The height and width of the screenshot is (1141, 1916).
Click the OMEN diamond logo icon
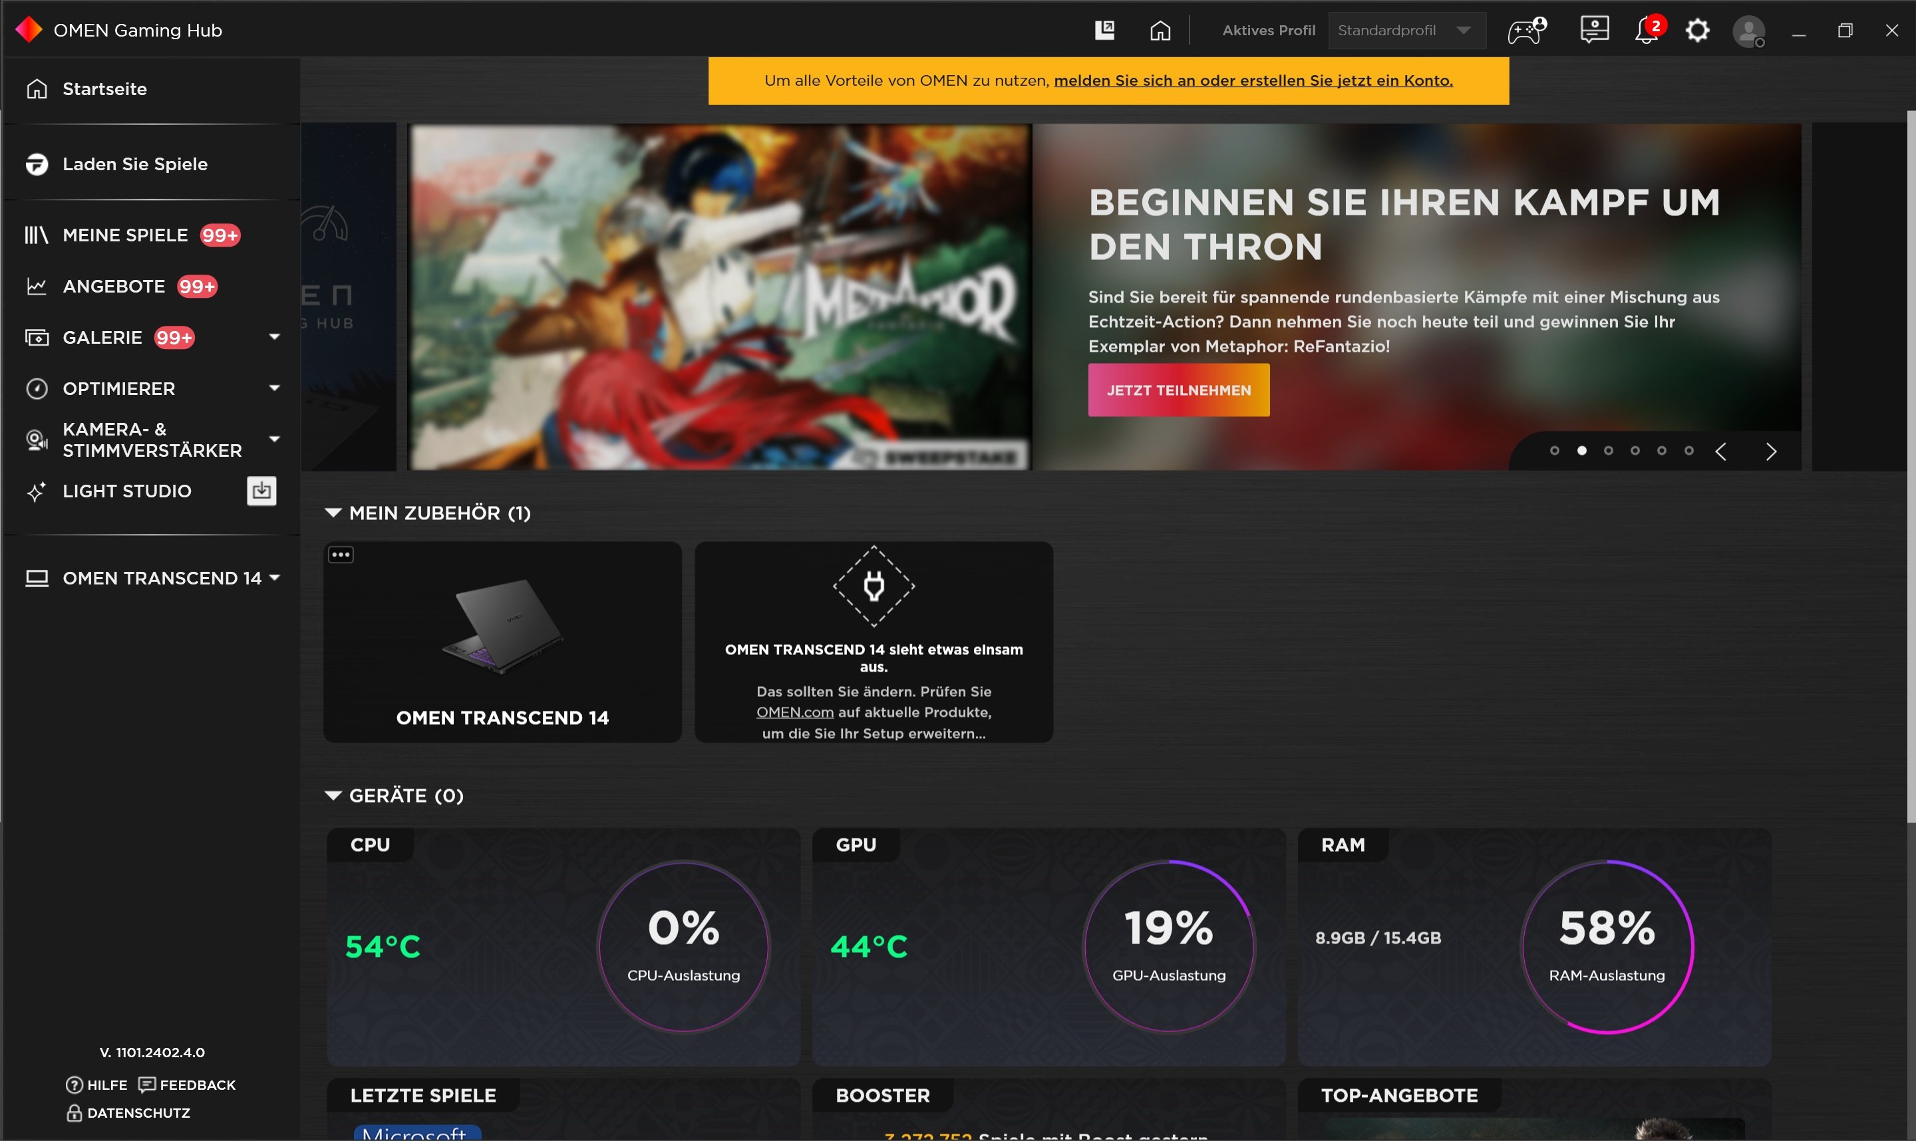29,30
